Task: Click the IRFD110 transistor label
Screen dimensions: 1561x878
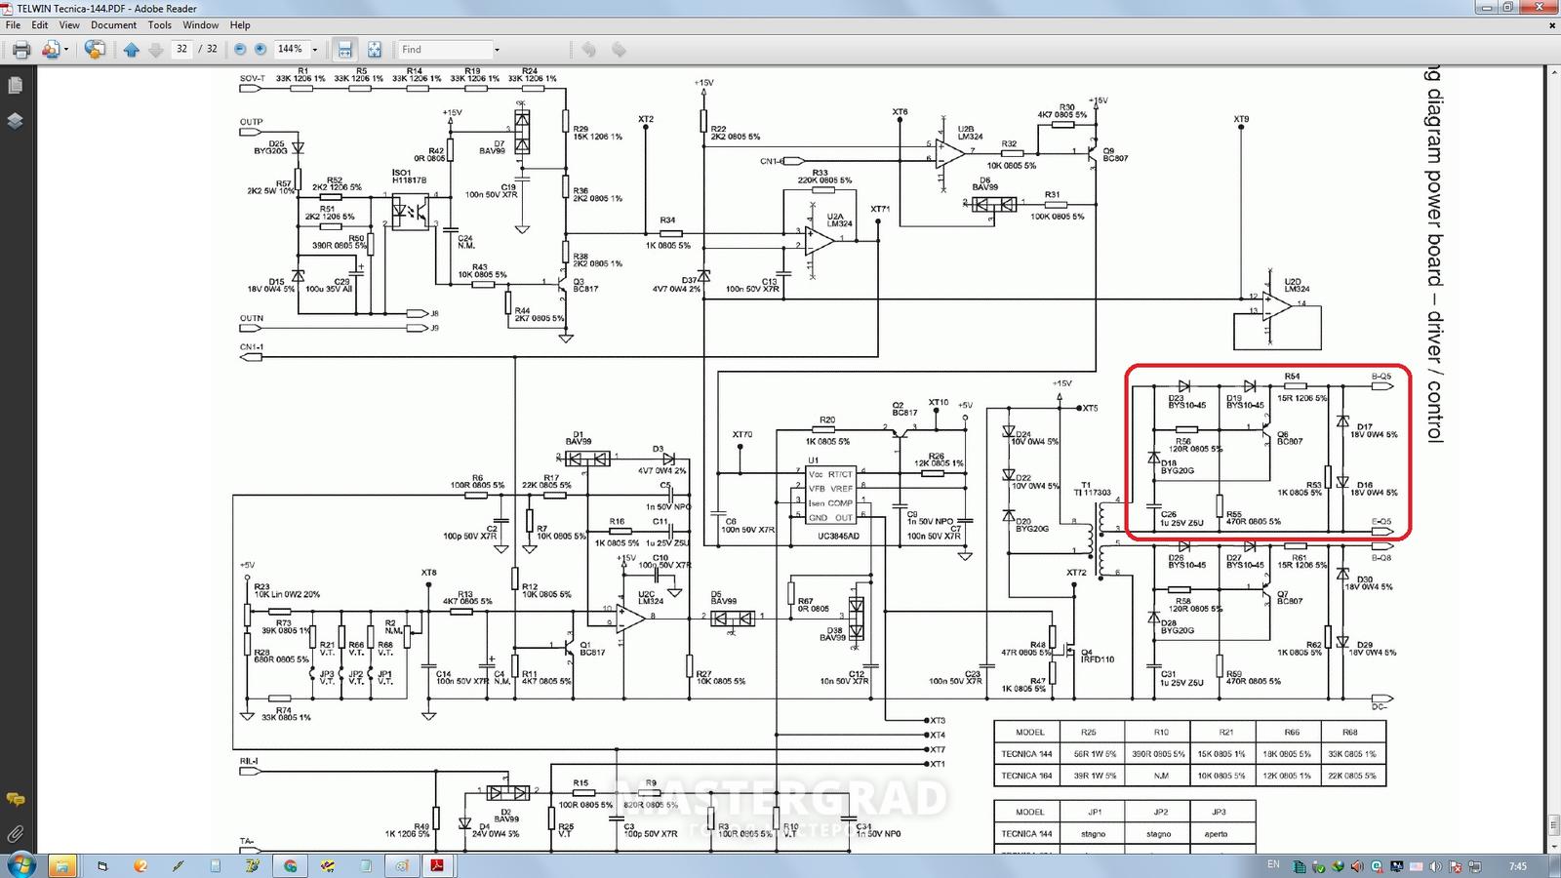Action: point(1098,659)
